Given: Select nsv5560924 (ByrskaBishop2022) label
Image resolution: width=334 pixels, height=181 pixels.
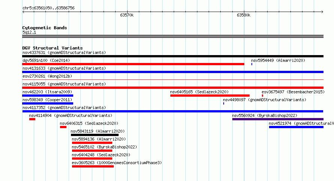Looking at the screenshot, I should [265, 115].
